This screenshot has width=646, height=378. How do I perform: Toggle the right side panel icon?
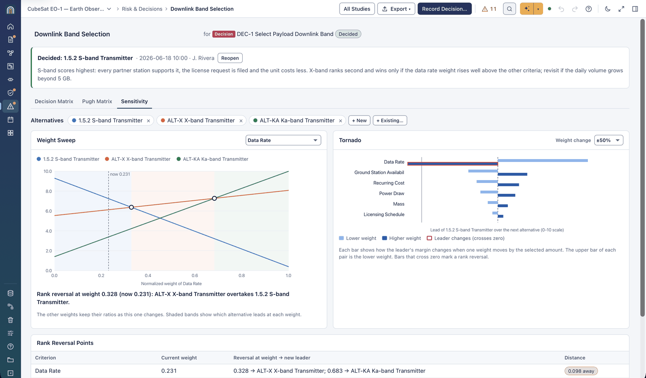(635, 9)
